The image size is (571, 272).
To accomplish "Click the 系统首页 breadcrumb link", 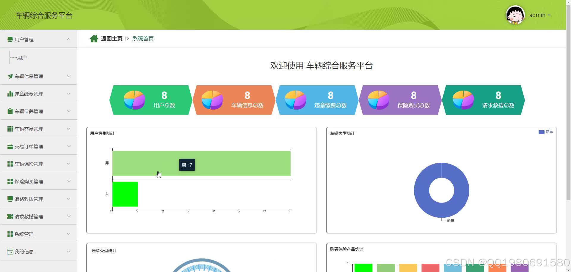I will click(x=143, y=38).
